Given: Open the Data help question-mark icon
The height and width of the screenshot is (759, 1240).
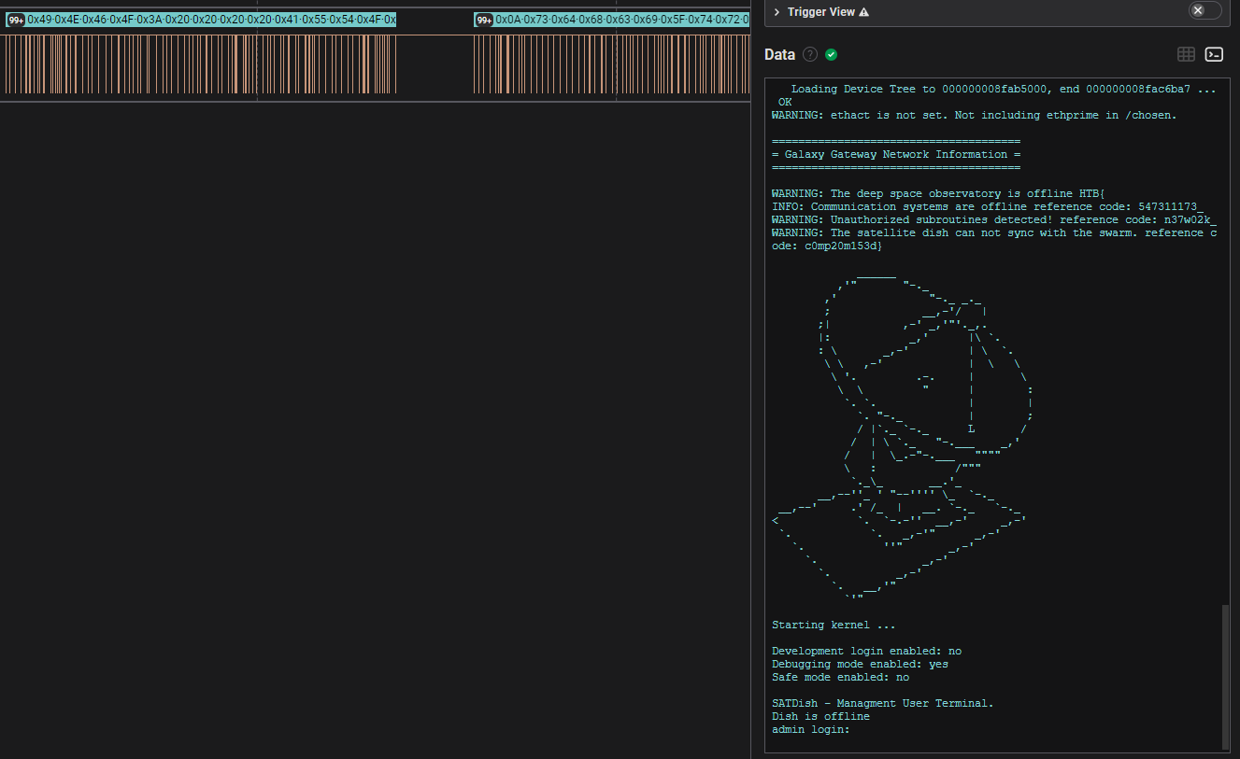Looking at the screenshot, I should click(x=810, y=54).
